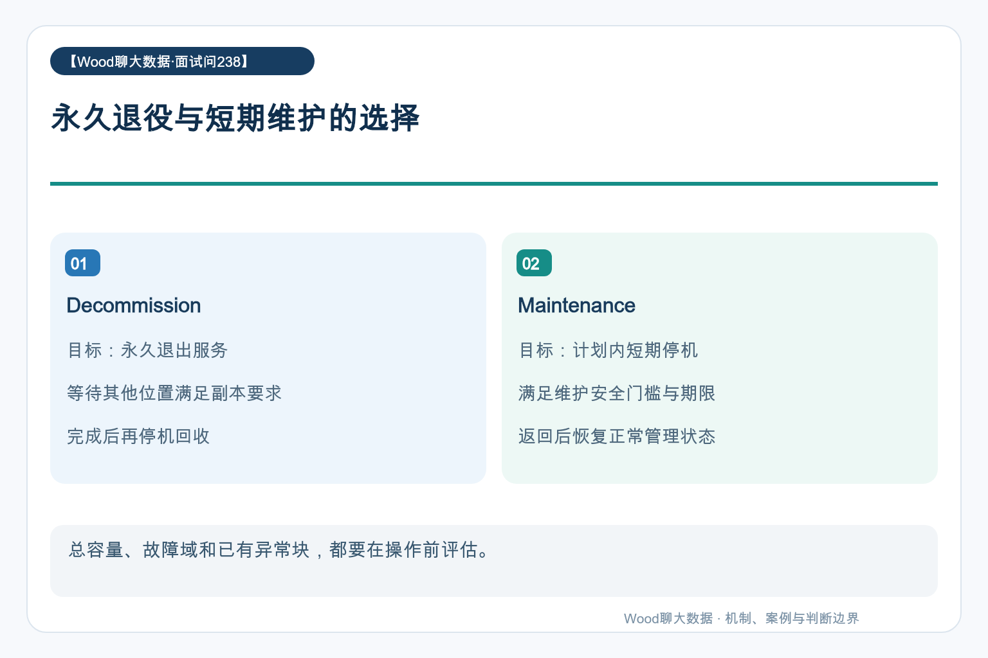This screenshot has width=988, height=658.
Task: Click the line 目标：计划内短期停机
Action: [608, 350]
